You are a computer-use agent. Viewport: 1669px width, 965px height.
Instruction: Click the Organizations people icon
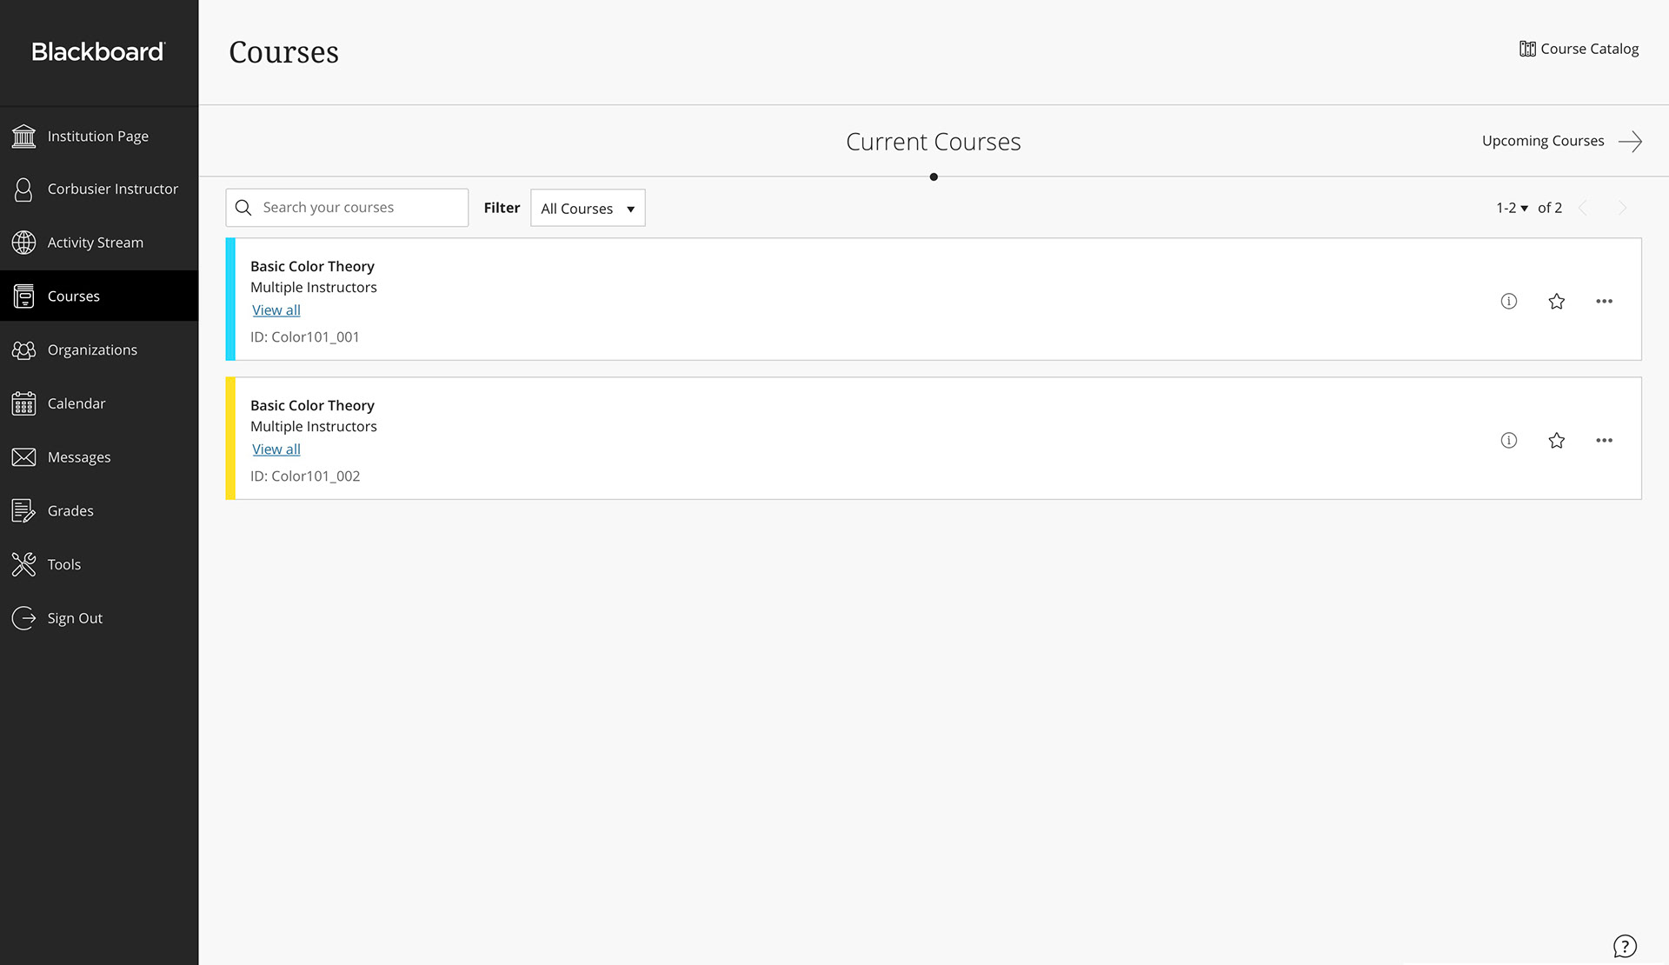click(23, 350)
